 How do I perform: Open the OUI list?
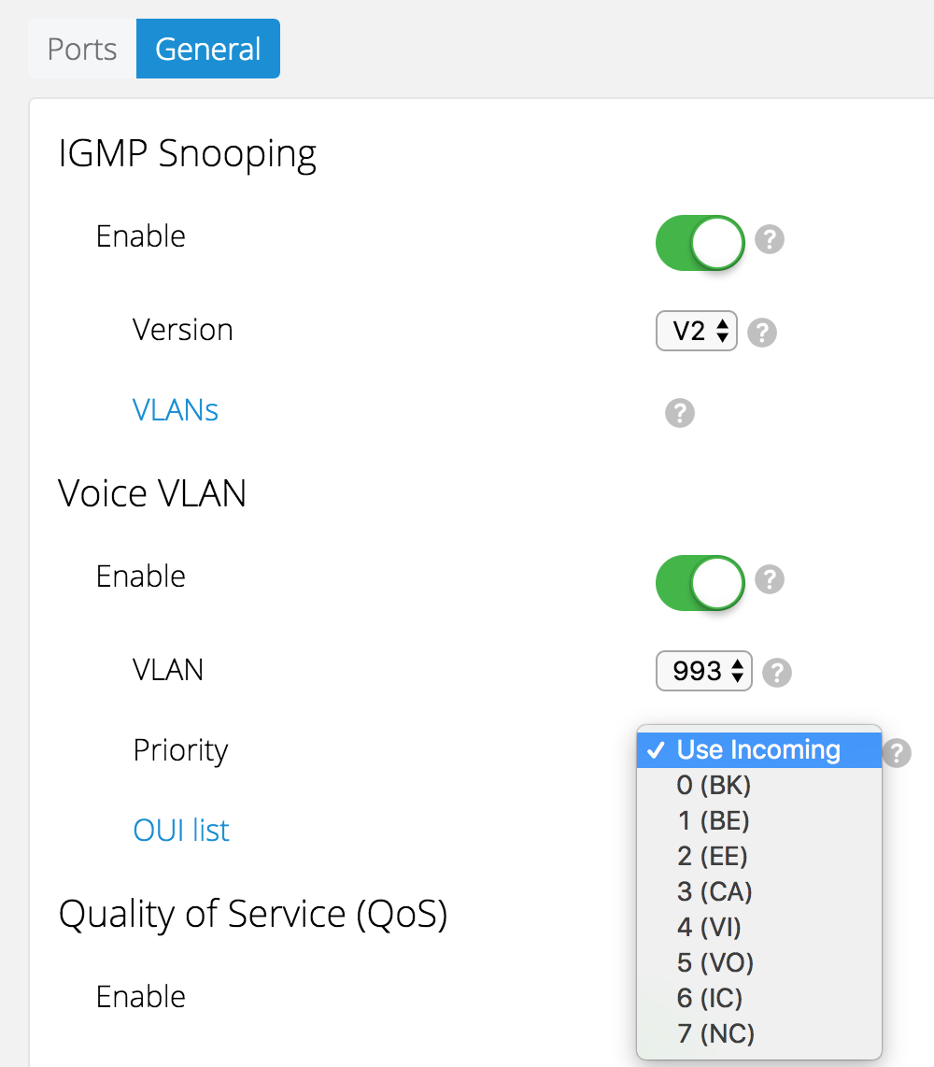(x=181, y=830)
